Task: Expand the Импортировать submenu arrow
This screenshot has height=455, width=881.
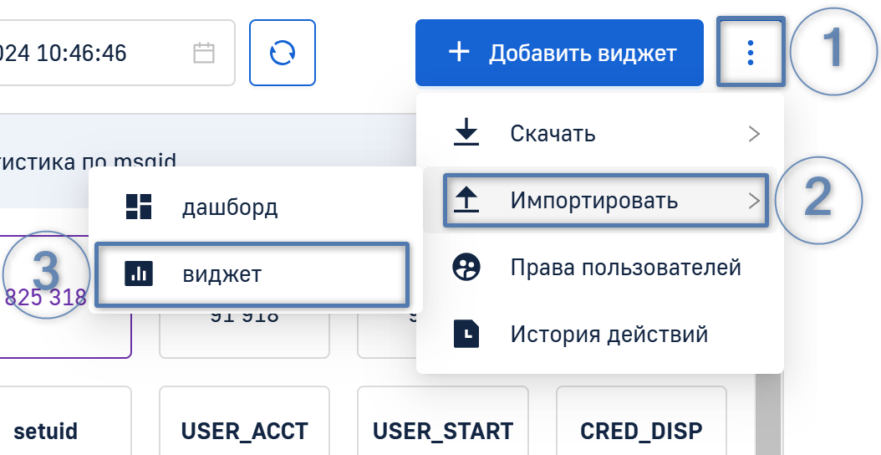Action: (x=754, y=201)
